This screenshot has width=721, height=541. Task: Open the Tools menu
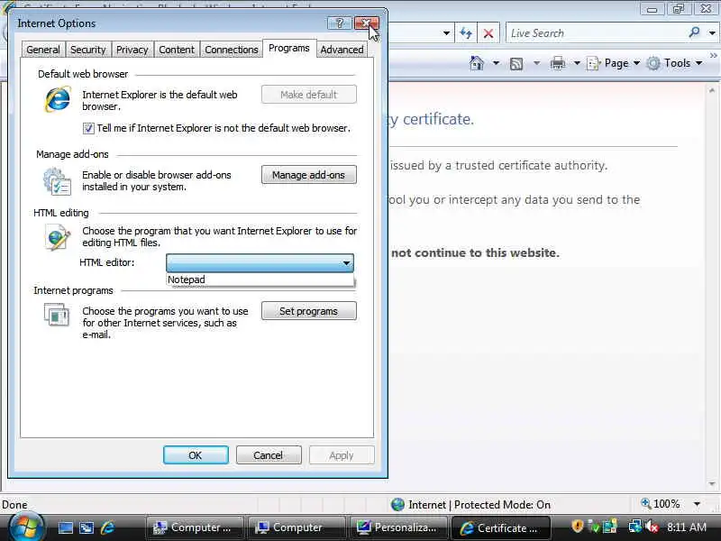pyautogui.click(x=674, y=63)
